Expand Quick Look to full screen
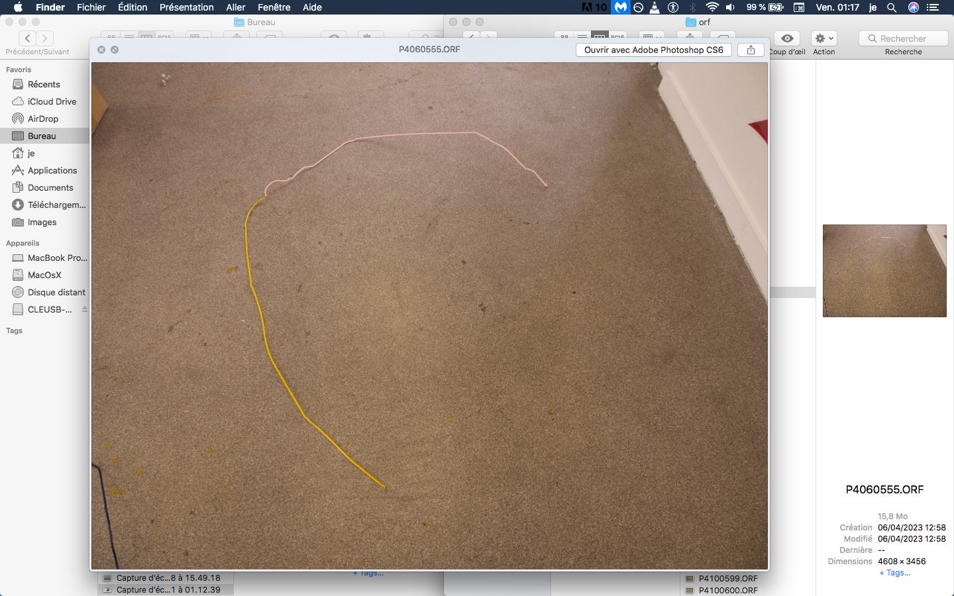Image resolution: width=954 pixels, height=596 pixels. click(115, 50)
